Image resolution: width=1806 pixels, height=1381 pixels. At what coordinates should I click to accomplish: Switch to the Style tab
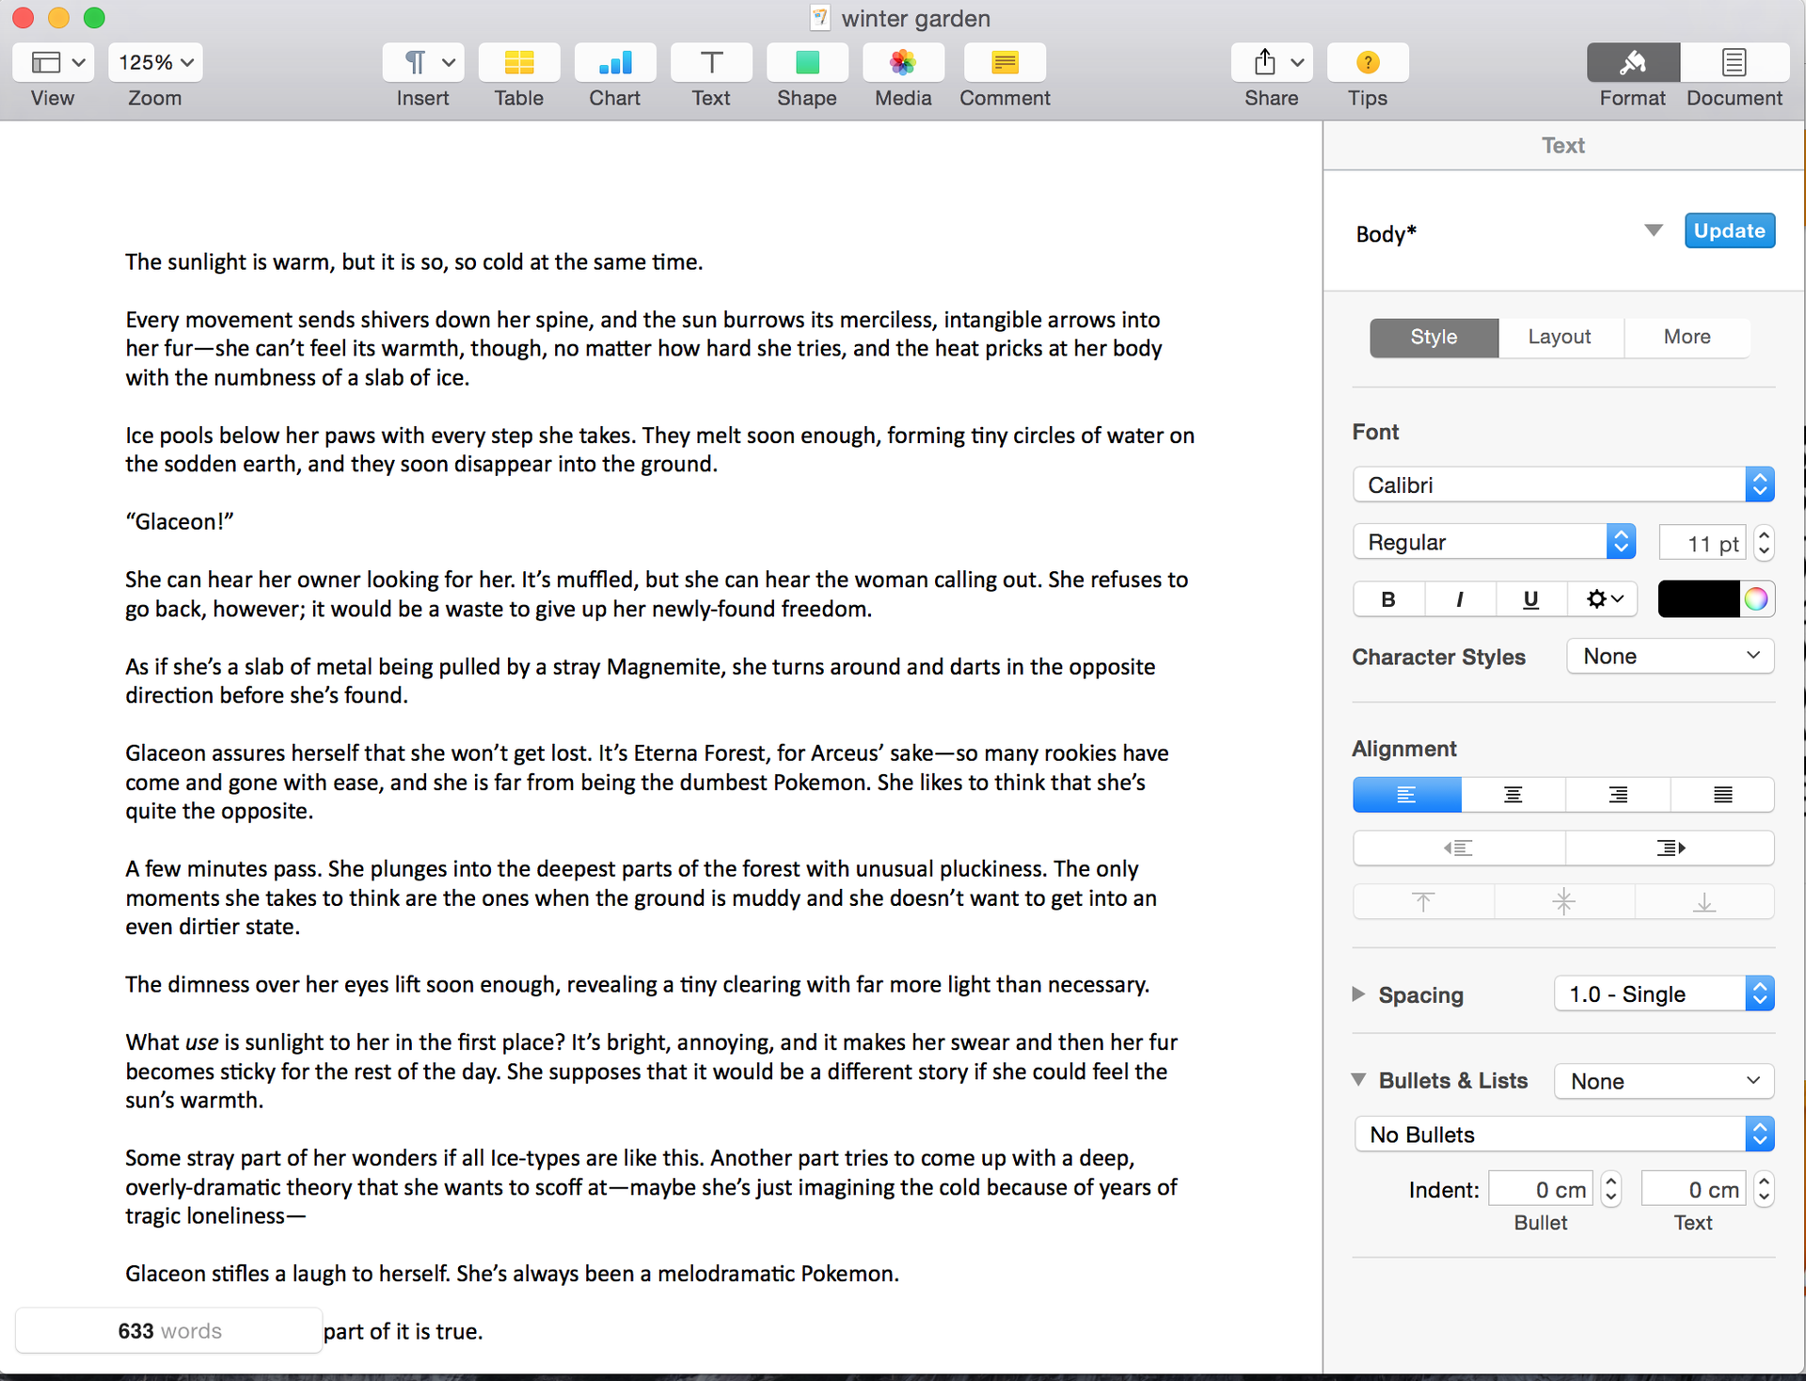pos(1434,337)
